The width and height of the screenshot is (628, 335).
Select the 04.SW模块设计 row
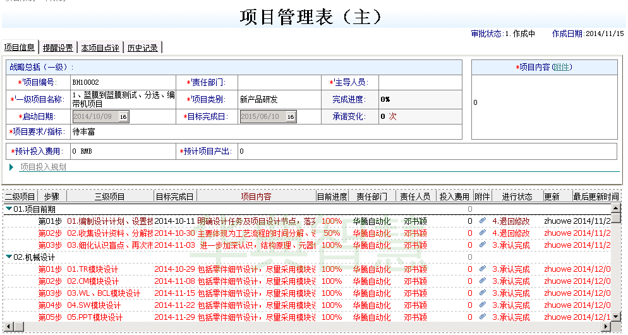(x=307, y=305)
